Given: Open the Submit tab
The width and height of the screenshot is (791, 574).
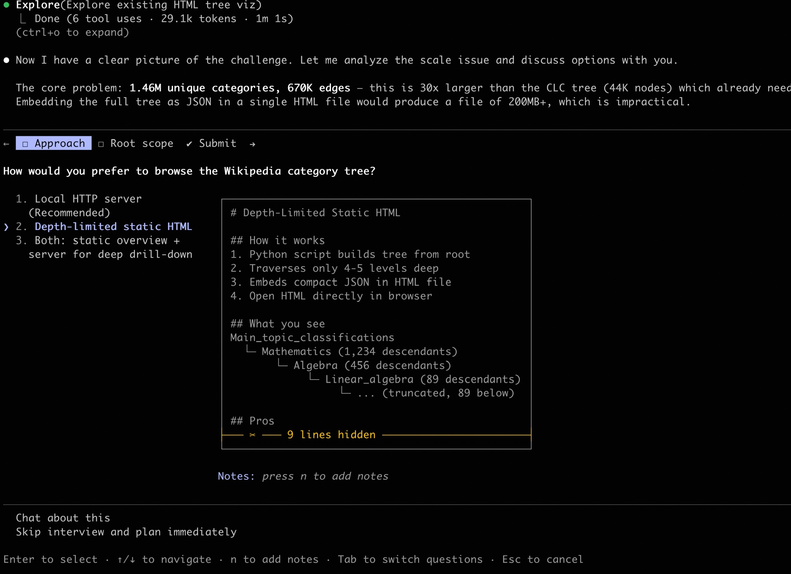Looking at the screenshot, I should pyautogui.click(x=217, y=143).
